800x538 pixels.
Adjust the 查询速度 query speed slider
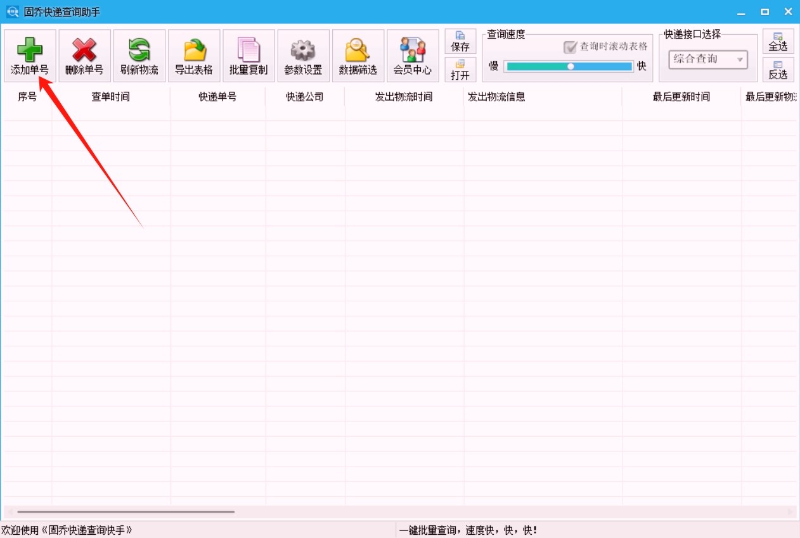(571, 65)
